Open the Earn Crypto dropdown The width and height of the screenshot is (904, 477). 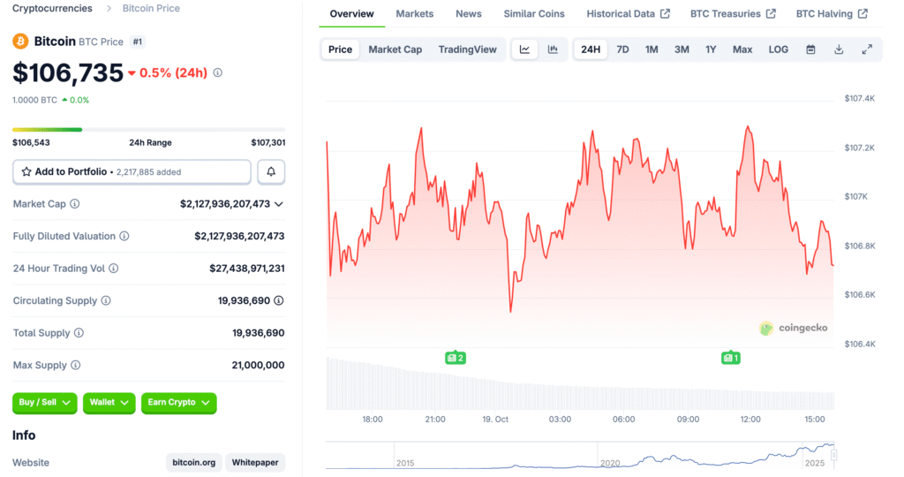click(x=179, y=403)
